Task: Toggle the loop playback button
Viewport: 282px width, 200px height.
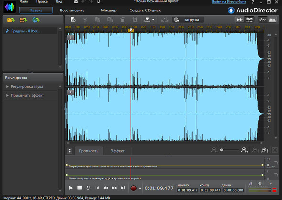Action: tap(88, 188)
